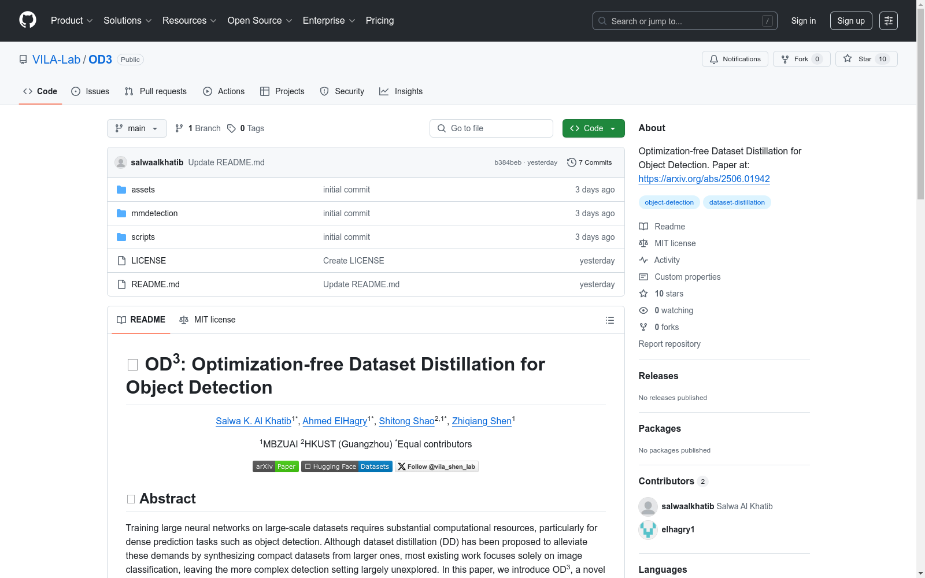925x578 pixels.
Task: Select the README tab above file content
Action: pos(141,320)
